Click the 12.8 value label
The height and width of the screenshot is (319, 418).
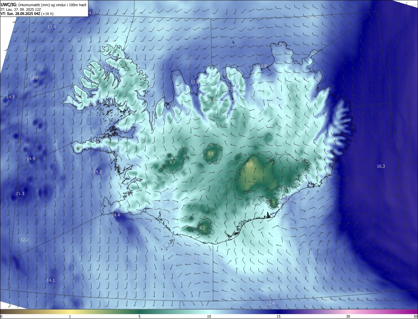point(263,66)
